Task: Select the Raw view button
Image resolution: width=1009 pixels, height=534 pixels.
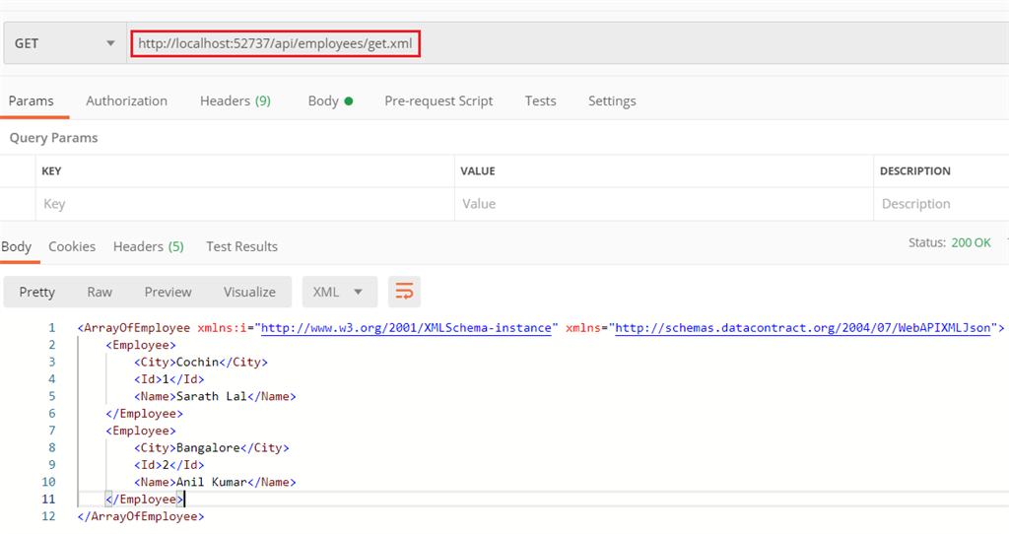Action: coord(100,292)
